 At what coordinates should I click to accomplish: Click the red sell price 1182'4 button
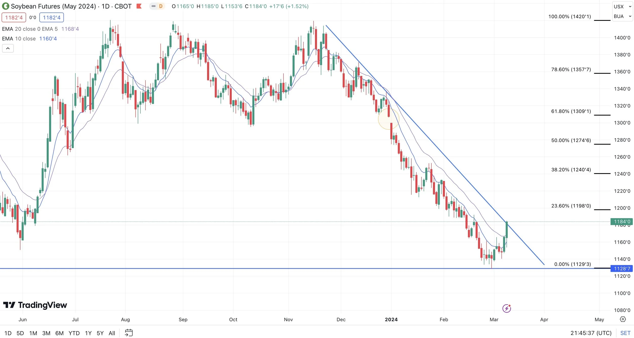[14, 17]
